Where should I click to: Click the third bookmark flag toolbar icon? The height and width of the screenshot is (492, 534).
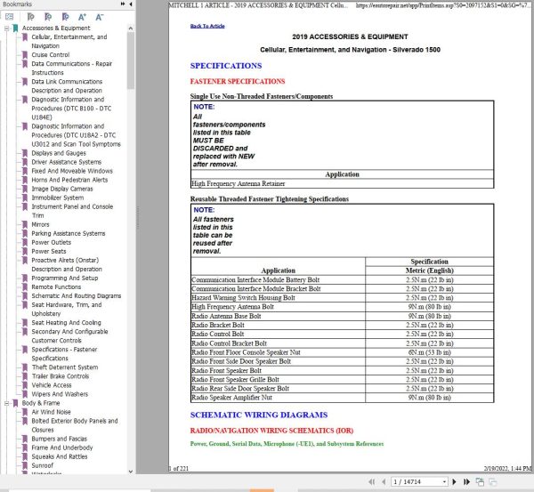[x=65, y=17]
